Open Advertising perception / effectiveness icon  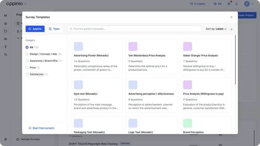(133, 85)
